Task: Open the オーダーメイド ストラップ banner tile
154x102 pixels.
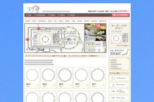Action: click(x=95, y=49)
